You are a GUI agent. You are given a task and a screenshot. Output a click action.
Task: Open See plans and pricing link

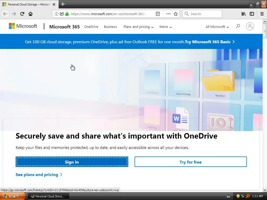[39, 175]
